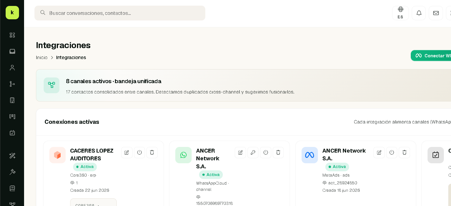Click the Meta logo on ANCER MetaAds card
Image resolution: width=451 pixels, height=206 pixels.
(x=310, y=155)
